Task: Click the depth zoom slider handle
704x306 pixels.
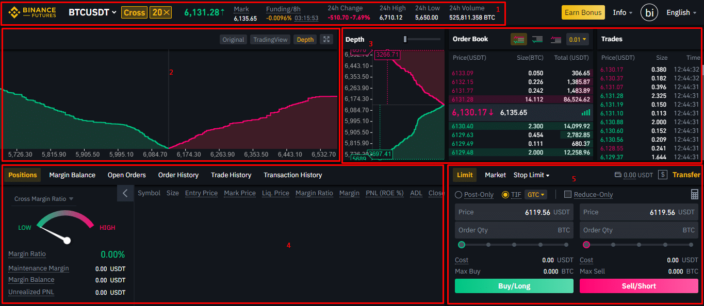Action: click(405, 39)
